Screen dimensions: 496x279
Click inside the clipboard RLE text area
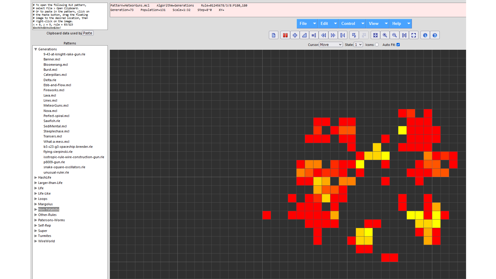coord(70,16)
